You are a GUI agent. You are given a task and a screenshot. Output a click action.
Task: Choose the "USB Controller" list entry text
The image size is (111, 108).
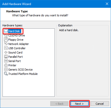point(17,48)
